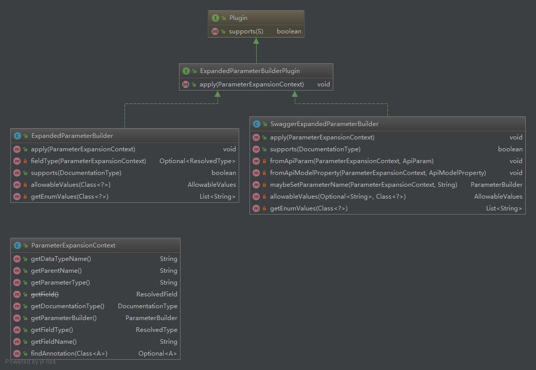Screen dimensions: 536x370
Task: Click the class icon of SwaggerExpandedParameterBuilder
Action: point(256,124)
